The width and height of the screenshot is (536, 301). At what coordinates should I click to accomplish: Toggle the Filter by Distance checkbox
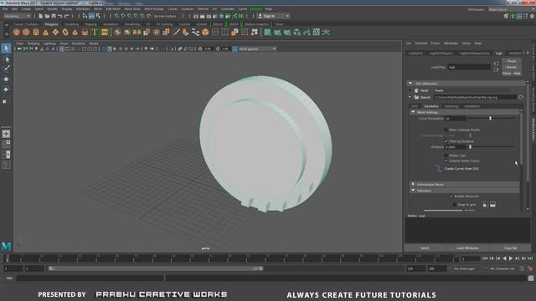pyautogui.click(x=446, y=141)
